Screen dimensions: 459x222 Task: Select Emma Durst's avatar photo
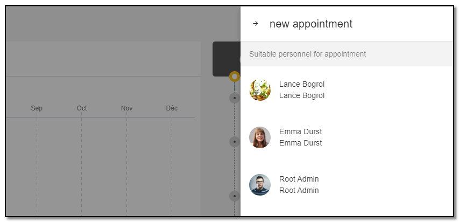point(260,137)
